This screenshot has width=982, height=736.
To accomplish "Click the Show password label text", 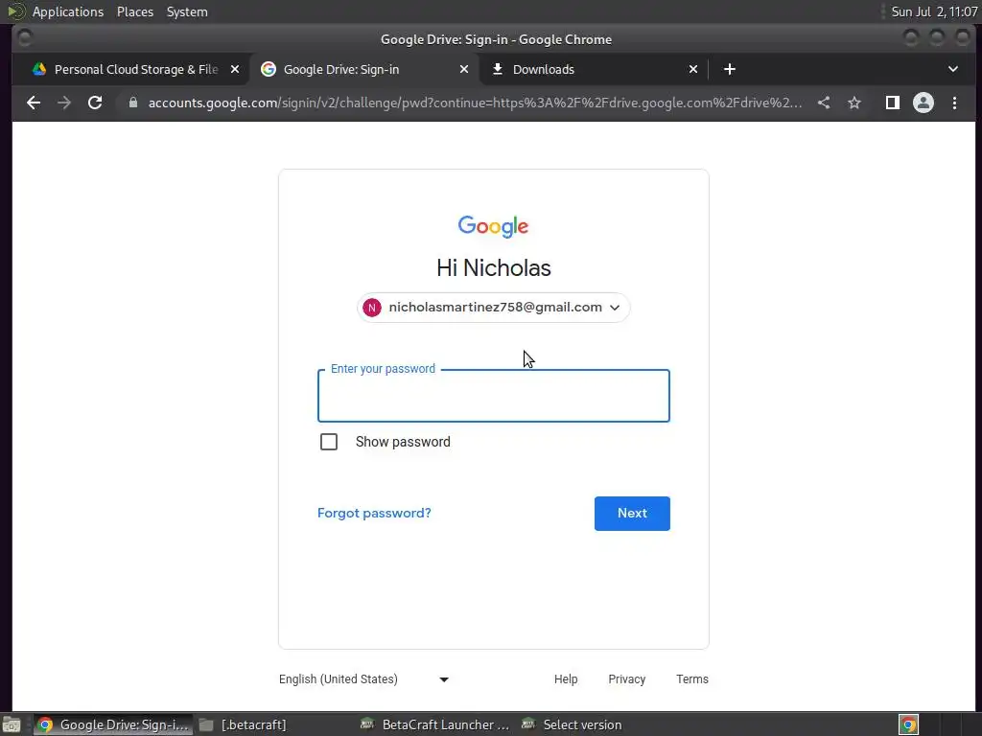I will tap(403, 442).
